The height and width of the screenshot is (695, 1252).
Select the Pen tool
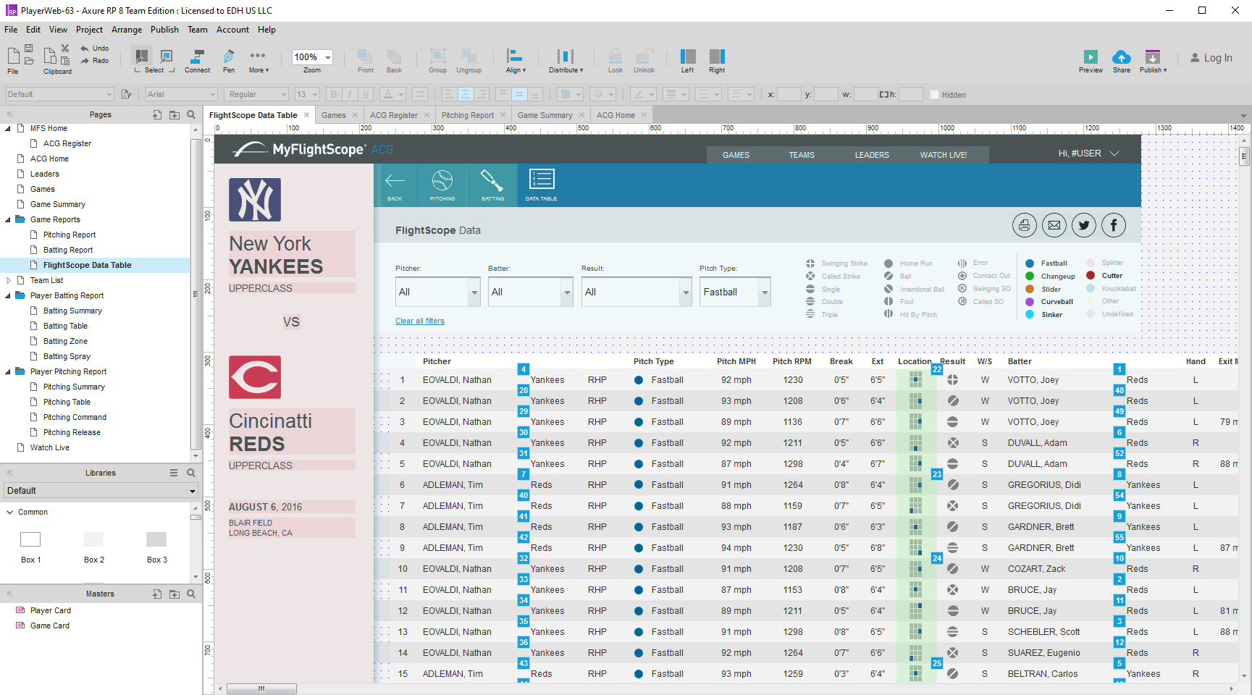pos(229,58)
